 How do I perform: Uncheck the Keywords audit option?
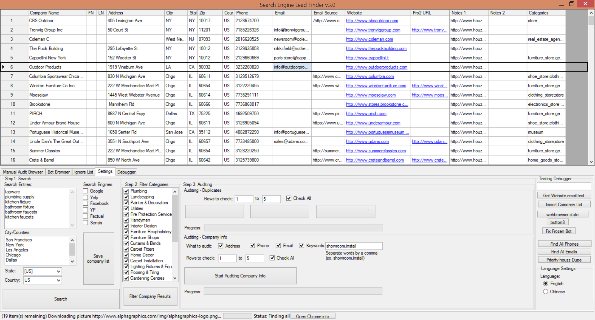pos(302,246)
